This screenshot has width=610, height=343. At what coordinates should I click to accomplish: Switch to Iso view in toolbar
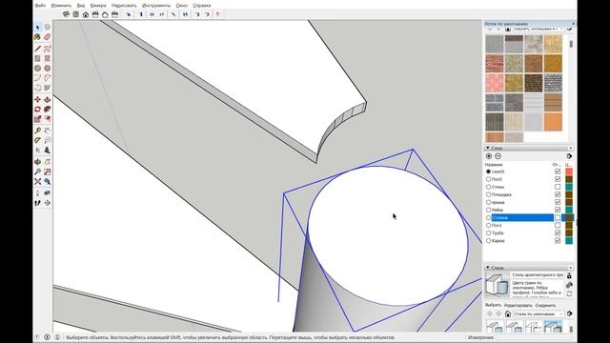click(x=66, y=14)
